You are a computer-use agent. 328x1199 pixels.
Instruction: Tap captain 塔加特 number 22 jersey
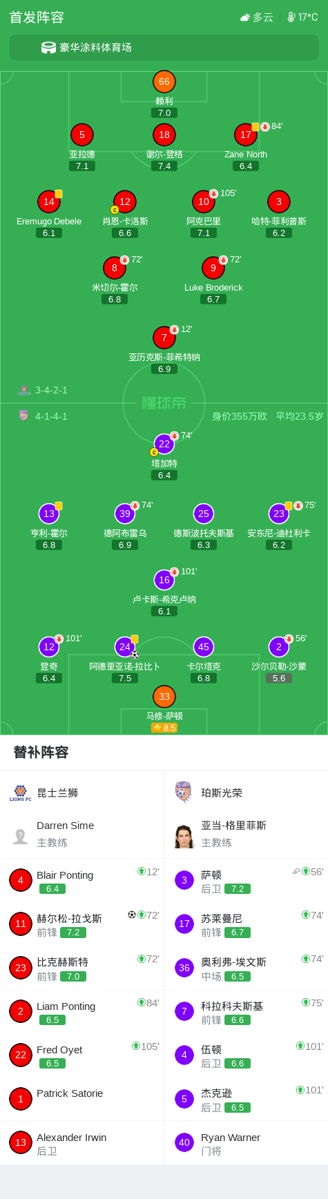tap(164, 444)
